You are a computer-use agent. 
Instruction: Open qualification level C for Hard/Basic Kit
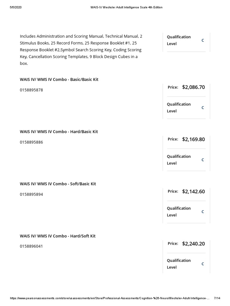(x=203, y=160)
